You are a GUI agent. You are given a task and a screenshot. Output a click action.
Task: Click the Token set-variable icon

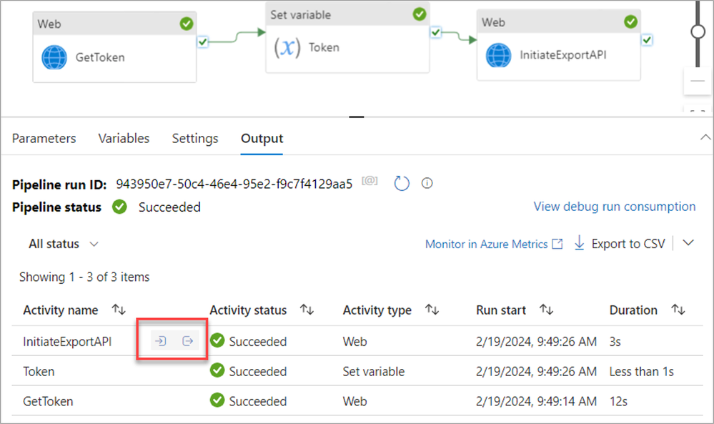tap(287, 48)
